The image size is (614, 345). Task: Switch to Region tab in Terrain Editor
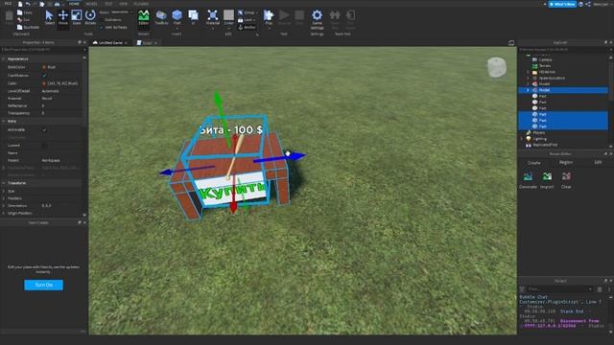[x=566, y=162]
